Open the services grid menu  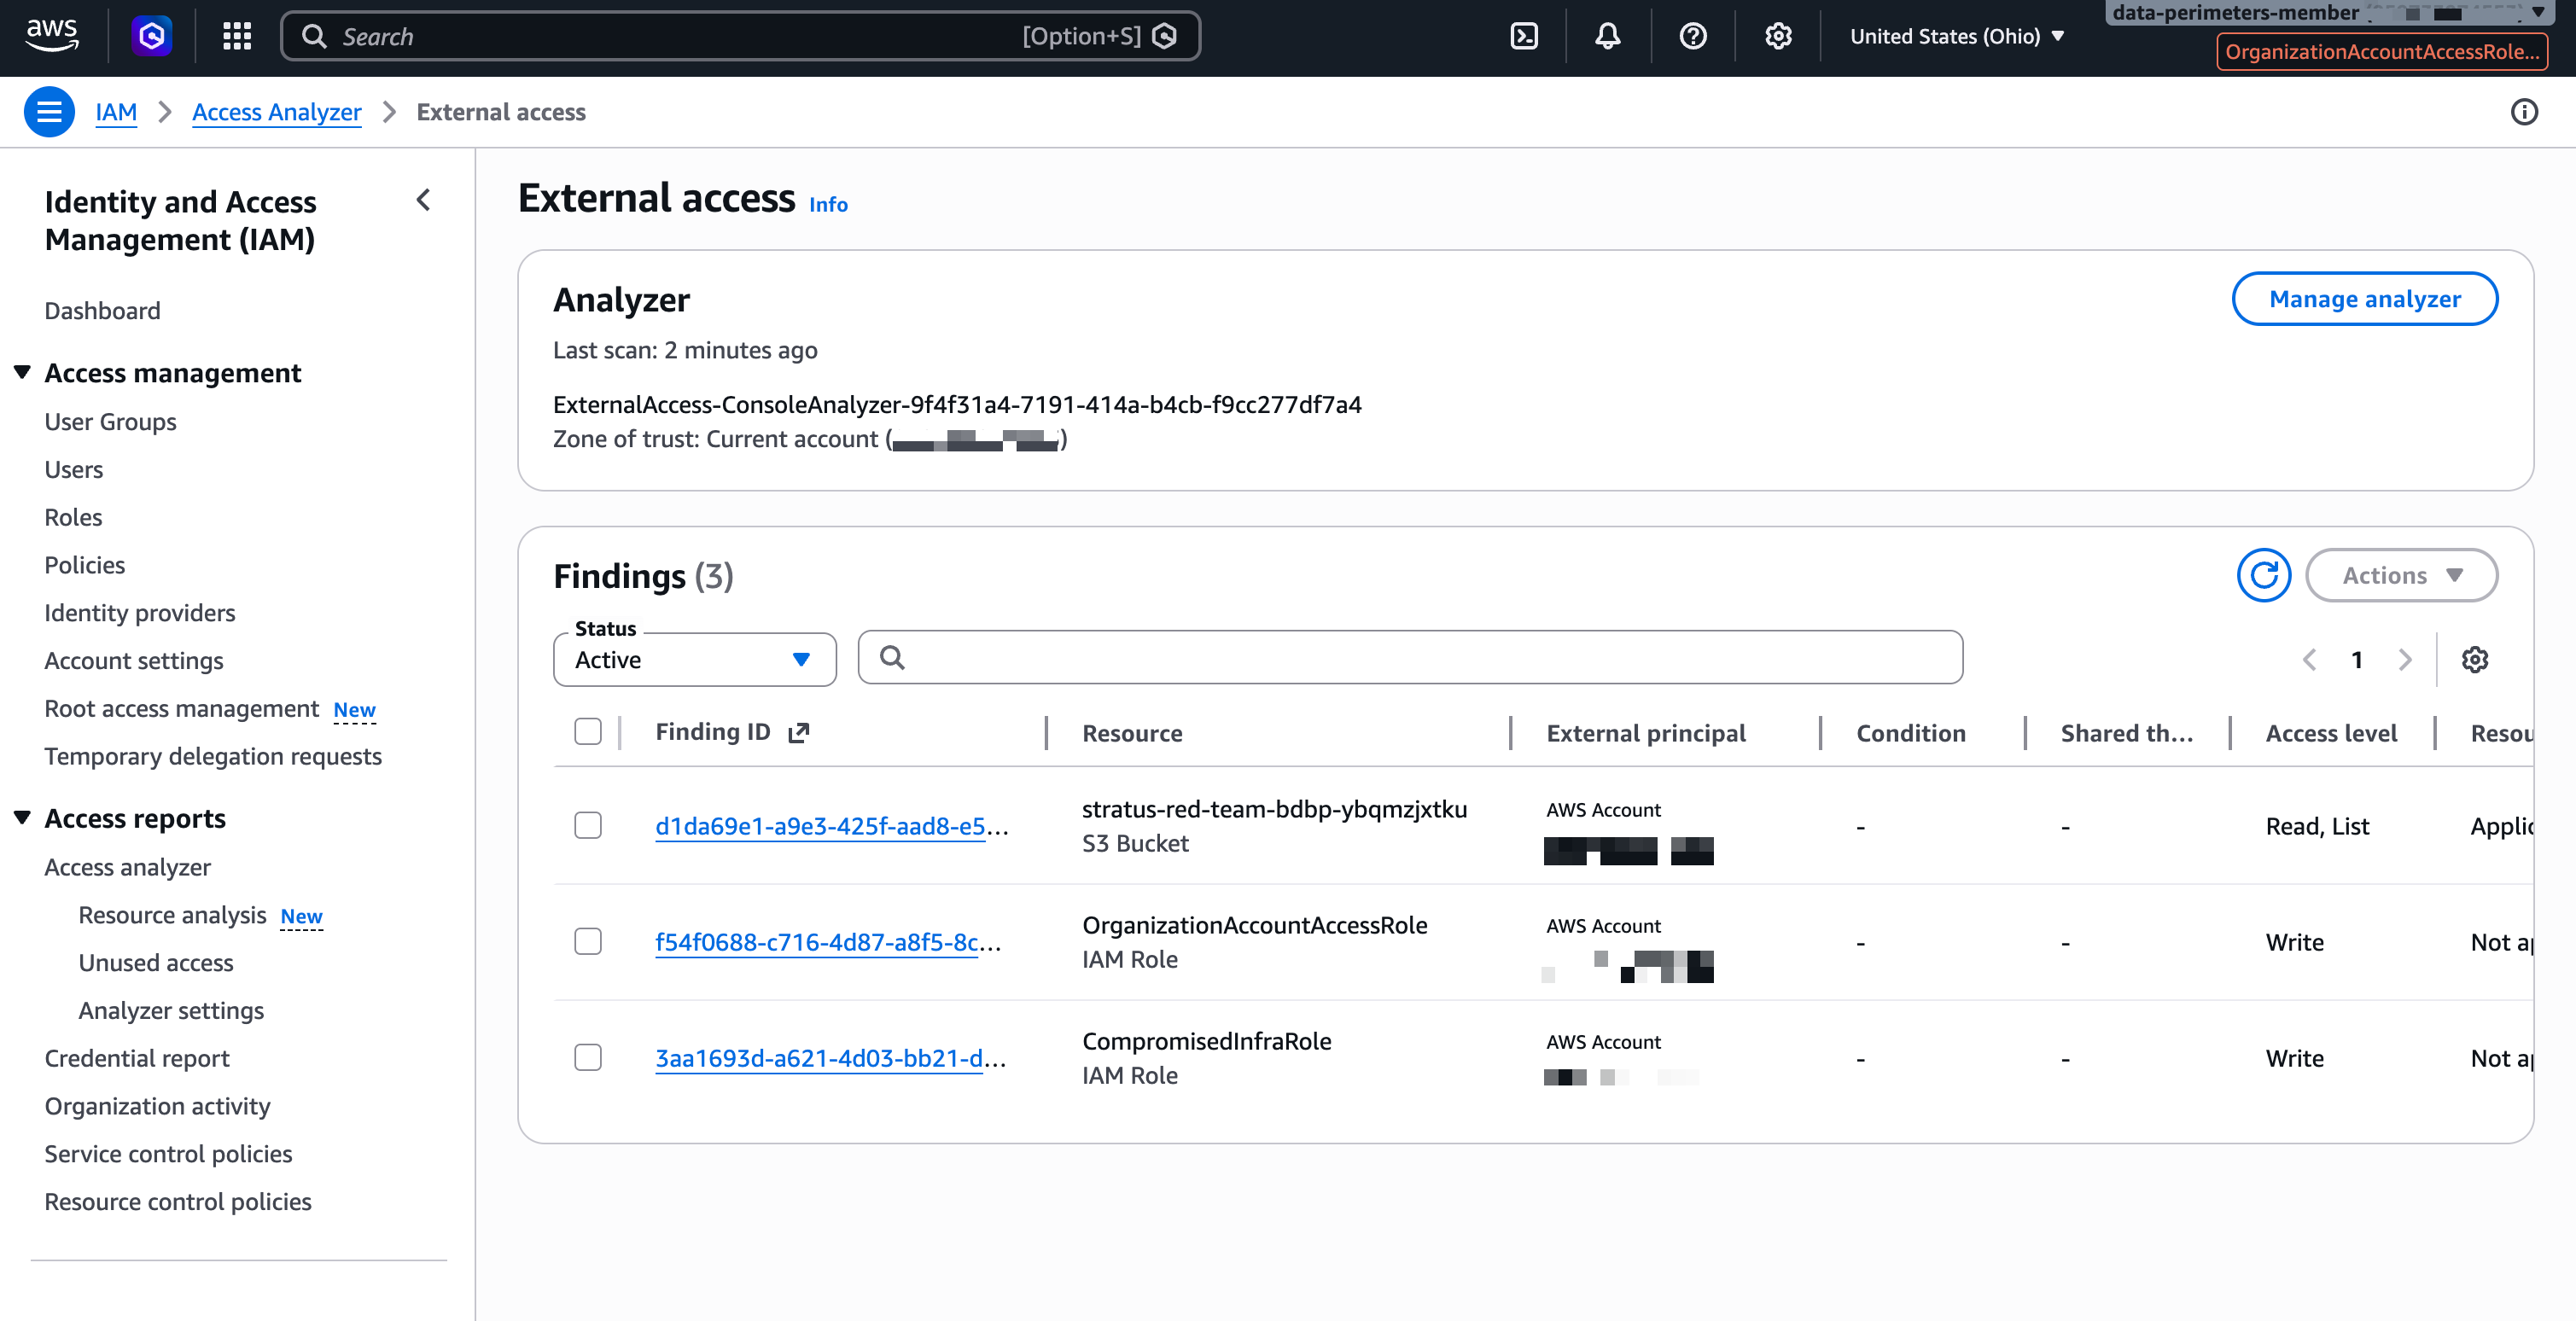click(x=237, y=36)
